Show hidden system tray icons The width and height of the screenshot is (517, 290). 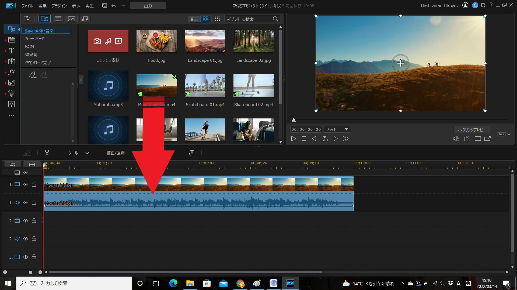[x=402, y=283]
